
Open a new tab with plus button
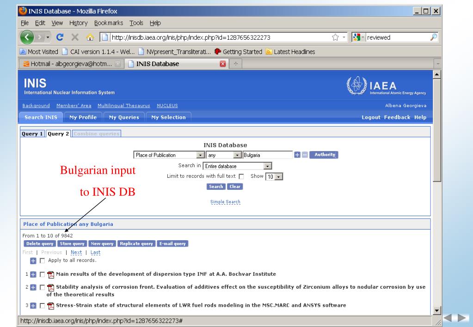(236, 64)
